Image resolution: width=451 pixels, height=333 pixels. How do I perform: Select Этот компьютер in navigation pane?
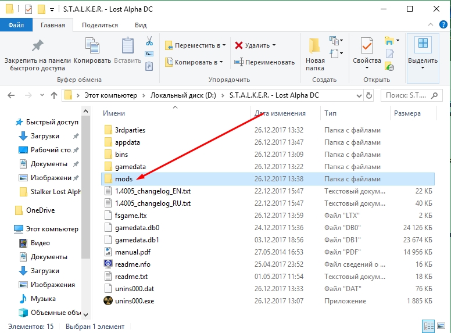pyautogui.click(x=46, y=229)
